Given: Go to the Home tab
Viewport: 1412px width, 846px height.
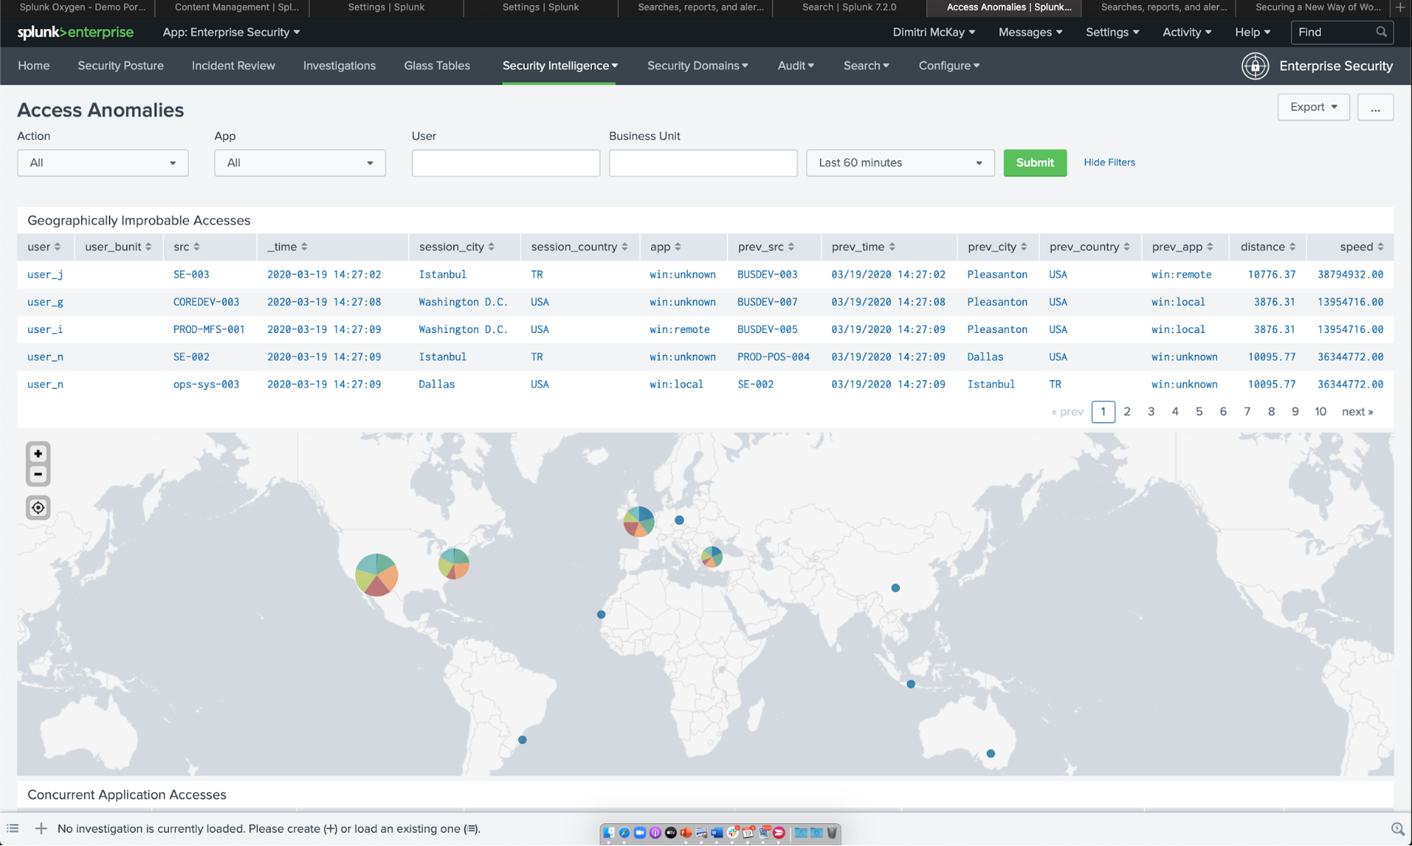Looking at the screenshot, I should pyautogui.click(x=34, y=66).
